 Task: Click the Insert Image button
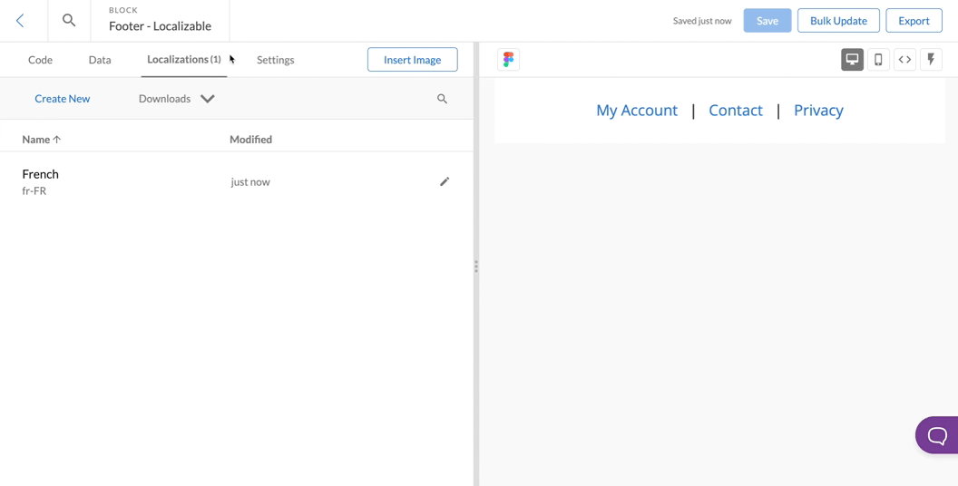[x=413, y=59]
